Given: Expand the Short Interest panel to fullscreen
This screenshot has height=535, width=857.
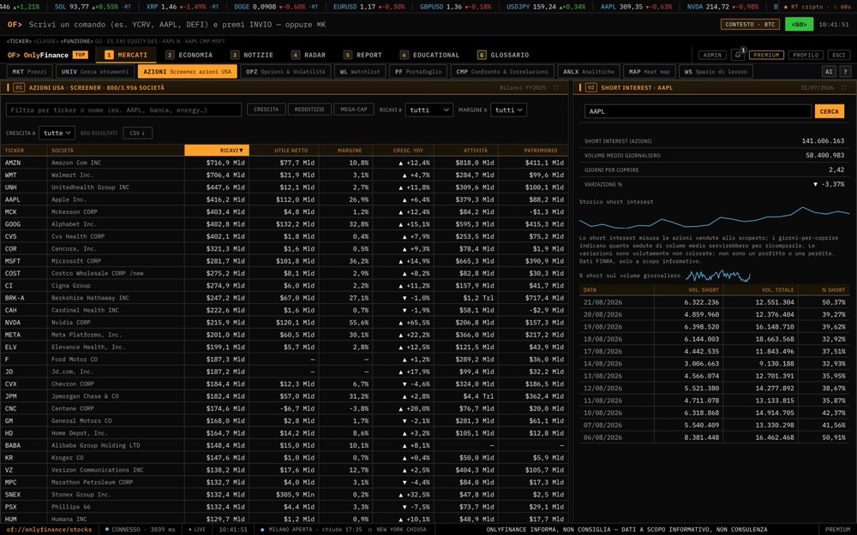Looking at the screenshot, I should (844, 87).
